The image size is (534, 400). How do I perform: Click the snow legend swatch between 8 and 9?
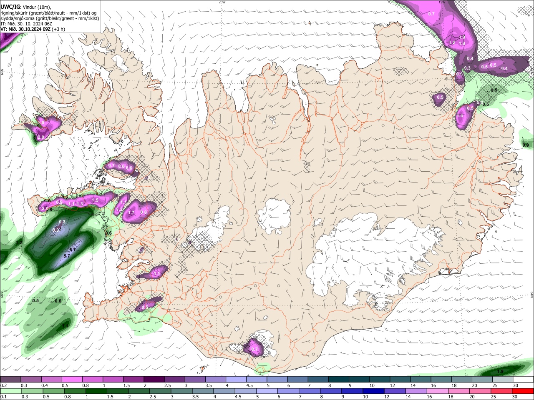[338, 379]
